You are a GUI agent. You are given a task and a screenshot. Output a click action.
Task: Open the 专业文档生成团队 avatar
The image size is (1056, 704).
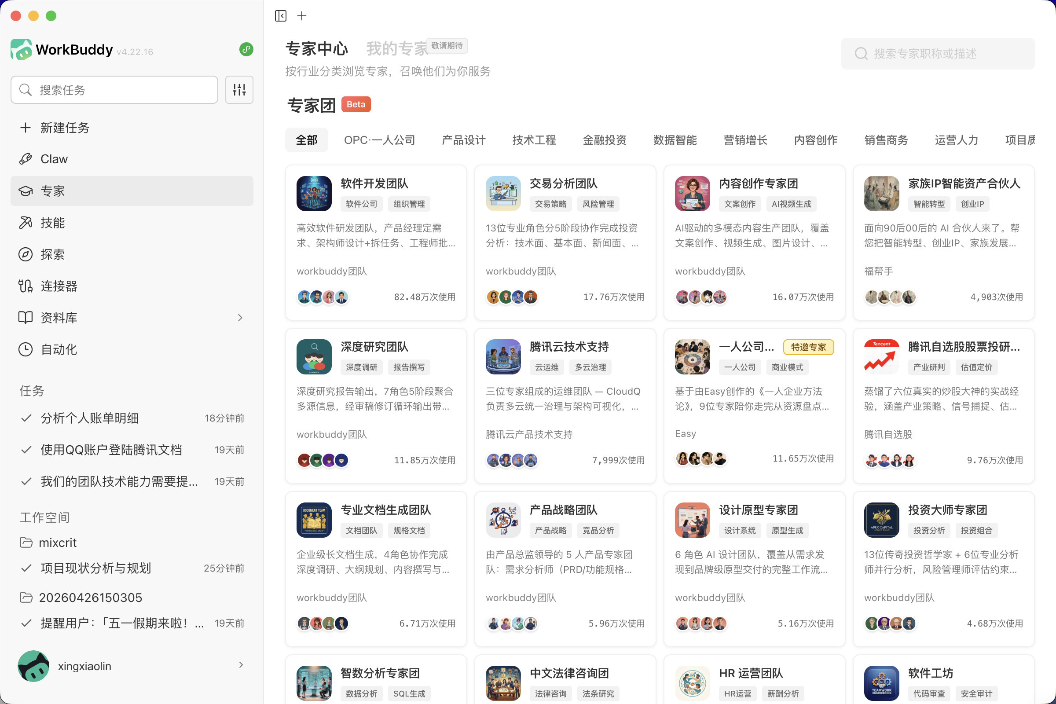(x=314, y=520)
